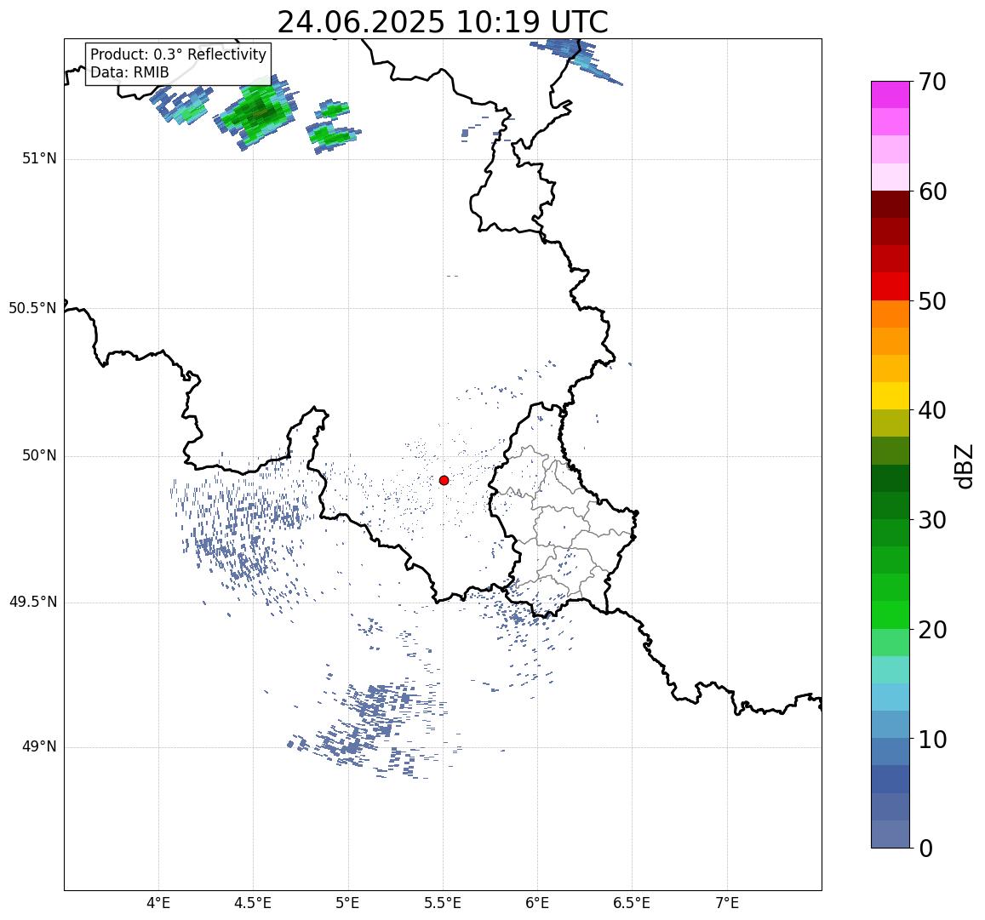The height and width of the screenshot is (920, 985).
Task: Click the 49°N latitude label
Action: pos(39,746)
